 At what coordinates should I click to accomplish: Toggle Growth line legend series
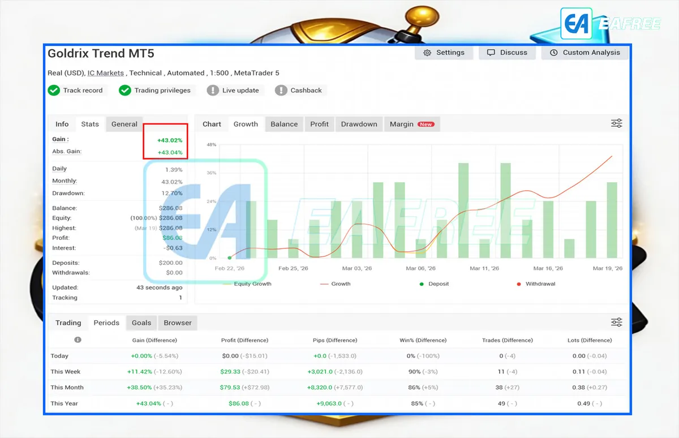(x=335, y=284)
